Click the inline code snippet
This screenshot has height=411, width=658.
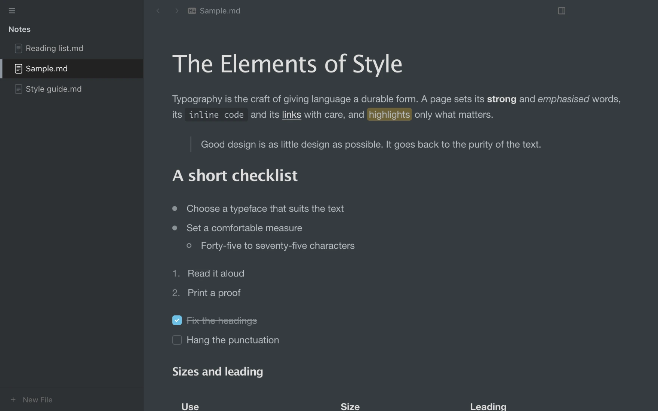tap(216, 115)
